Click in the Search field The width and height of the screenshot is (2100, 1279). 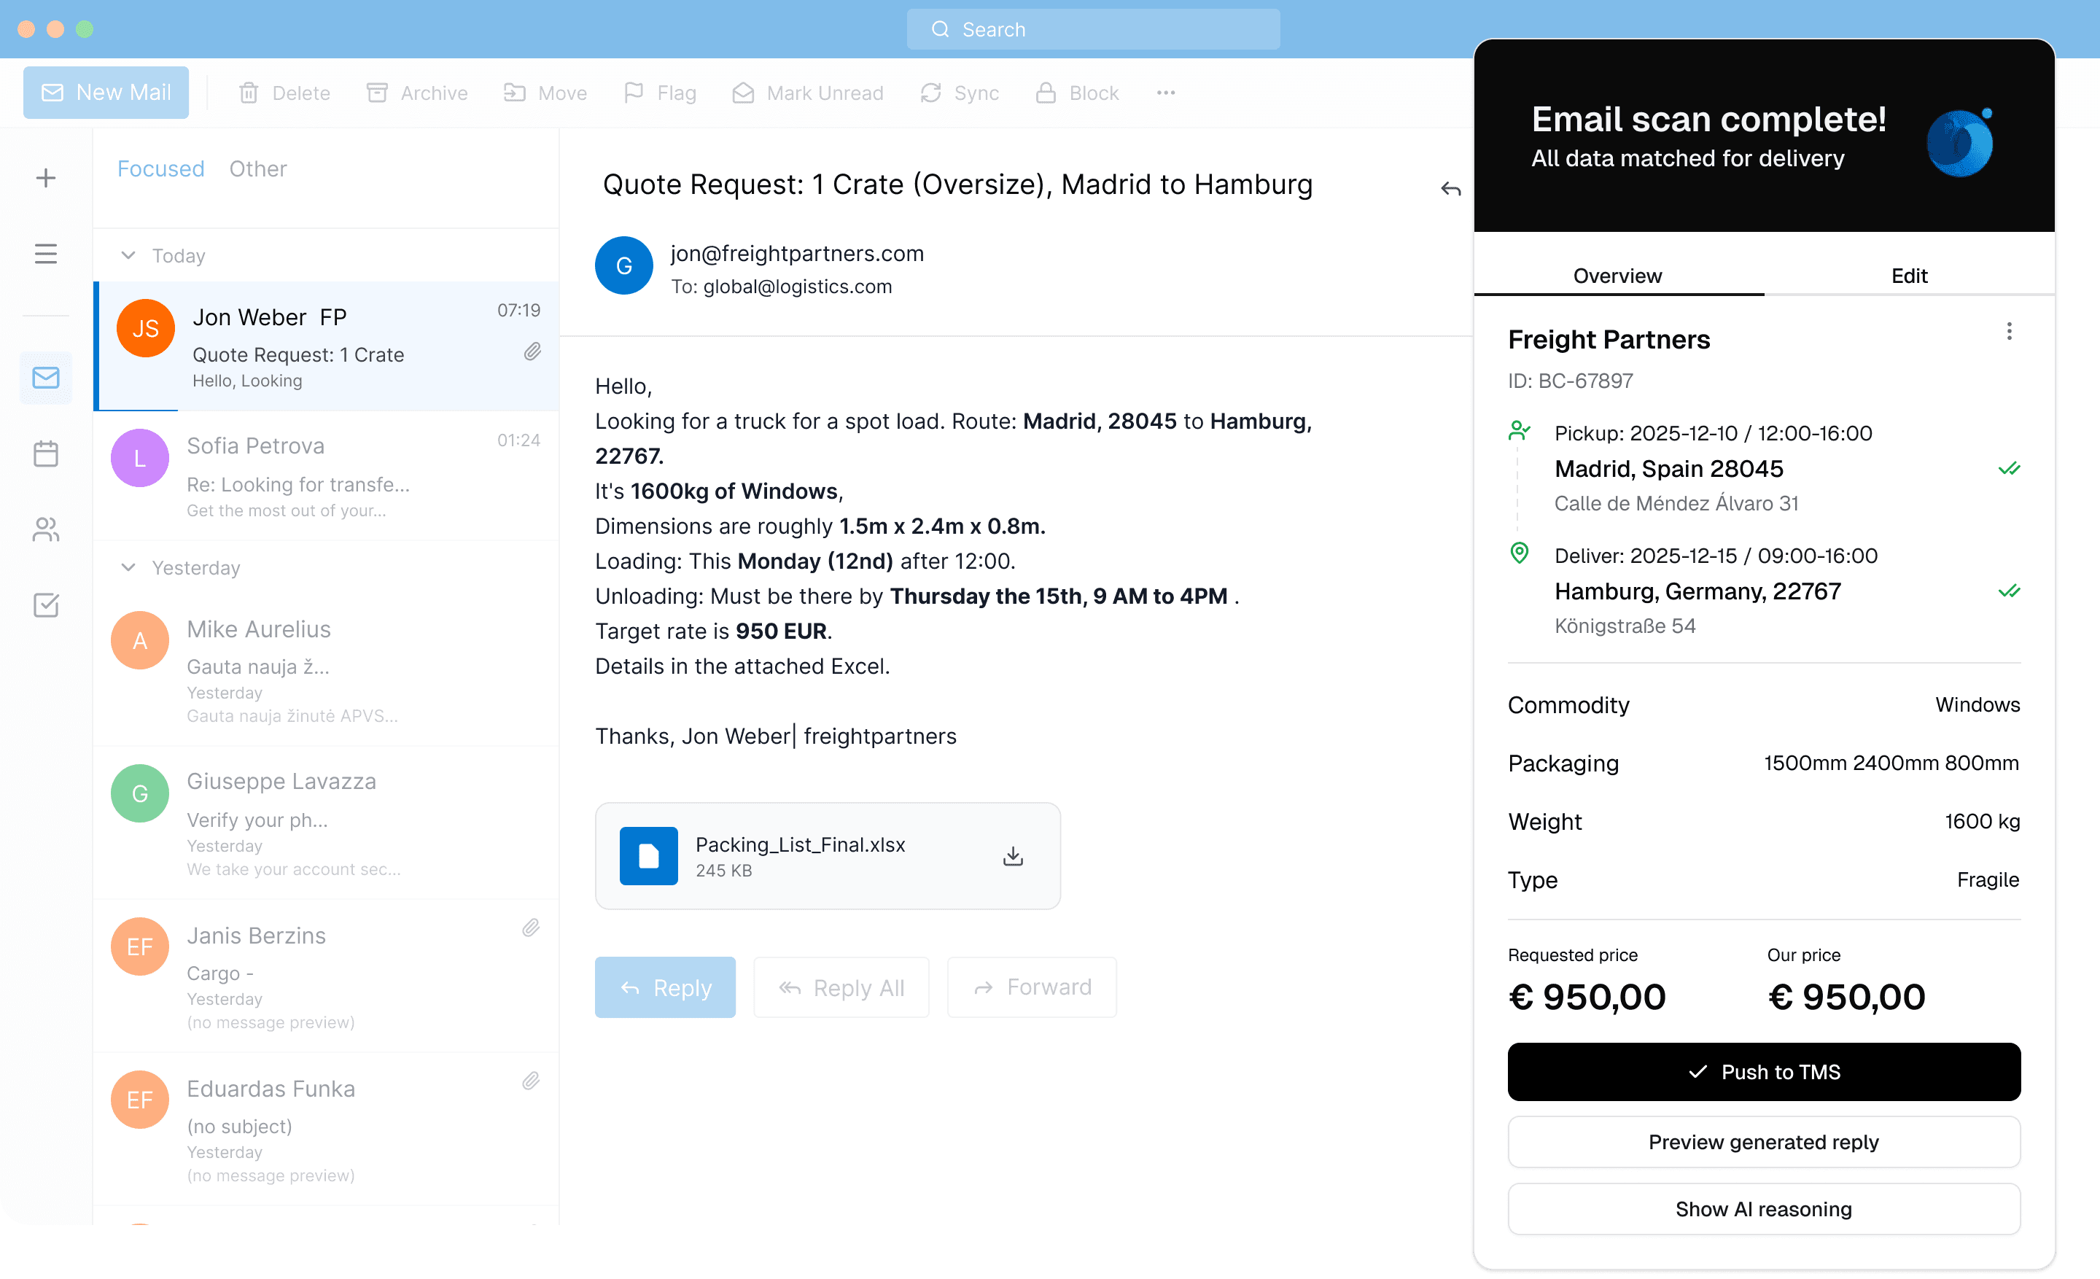tap(1092, 29)
